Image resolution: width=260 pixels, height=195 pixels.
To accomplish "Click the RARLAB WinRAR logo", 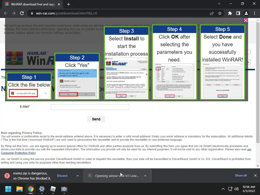I will click(x=30, y=58).
